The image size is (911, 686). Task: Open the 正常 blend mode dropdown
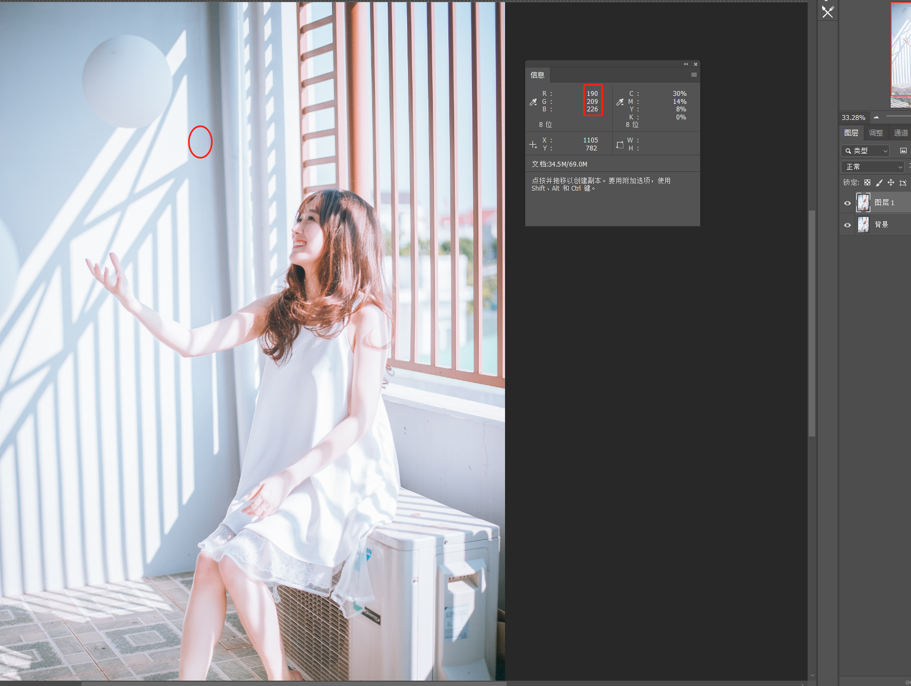click(873, 167)
